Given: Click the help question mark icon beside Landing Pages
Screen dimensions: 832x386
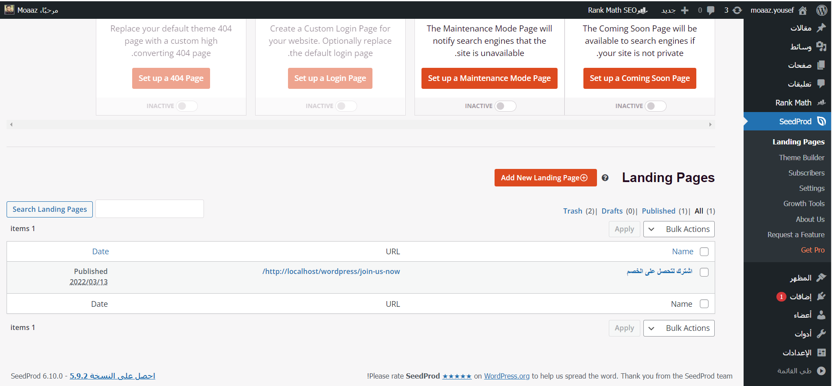Looking at the screenshot, I should pos(605,178).
